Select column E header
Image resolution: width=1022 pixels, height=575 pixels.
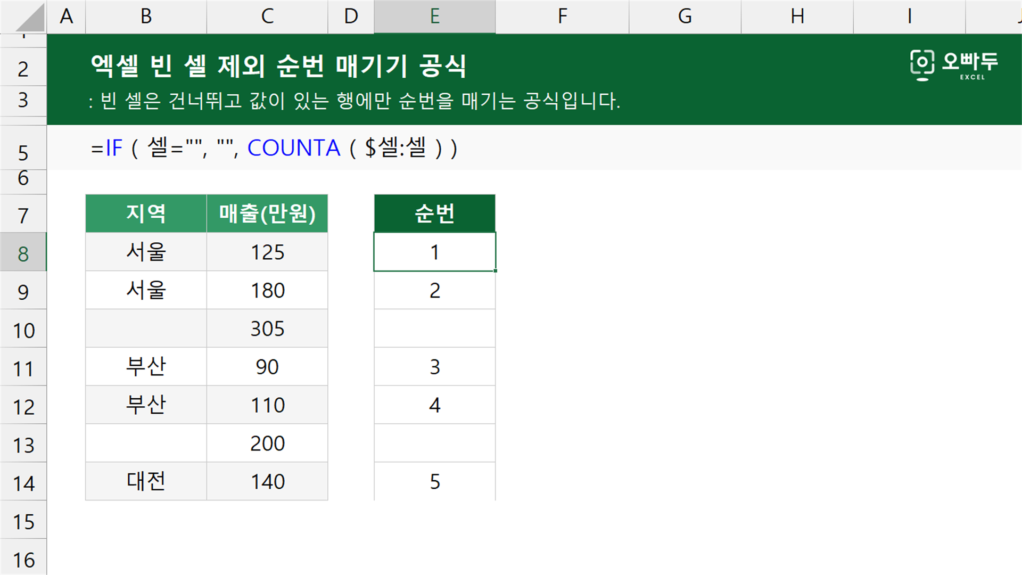click(434, 17)
